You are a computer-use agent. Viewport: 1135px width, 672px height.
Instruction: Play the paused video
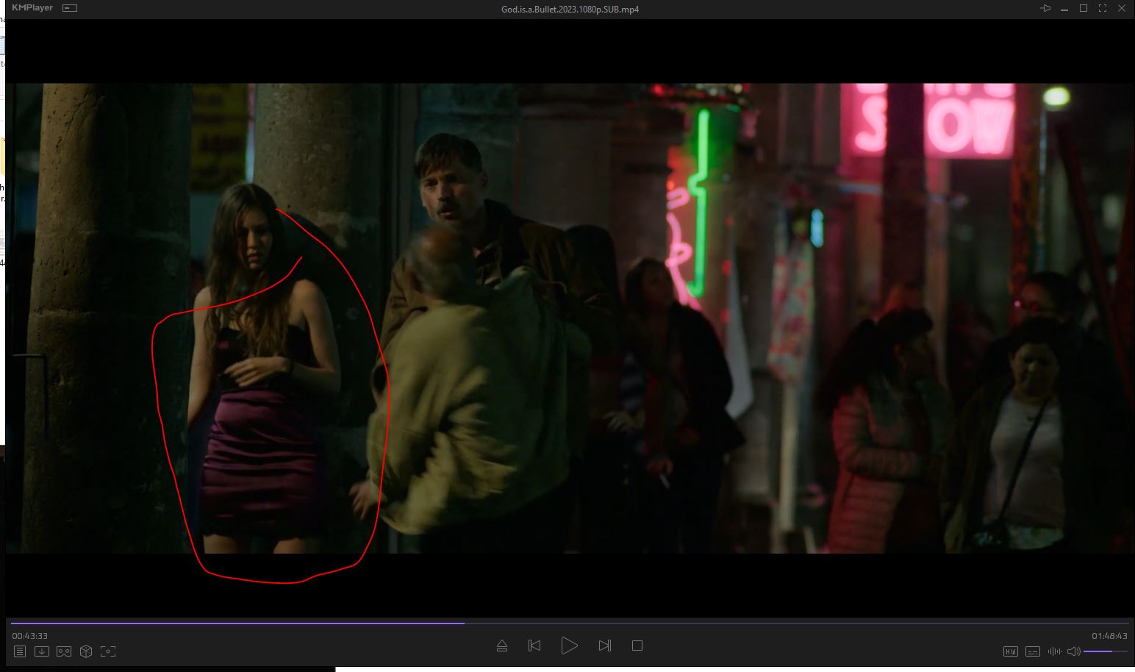coord(569,646)
